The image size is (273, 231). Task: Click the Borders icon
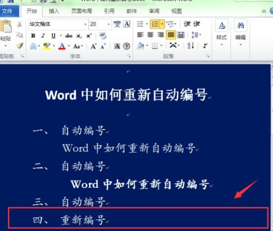tap(155, 46)
